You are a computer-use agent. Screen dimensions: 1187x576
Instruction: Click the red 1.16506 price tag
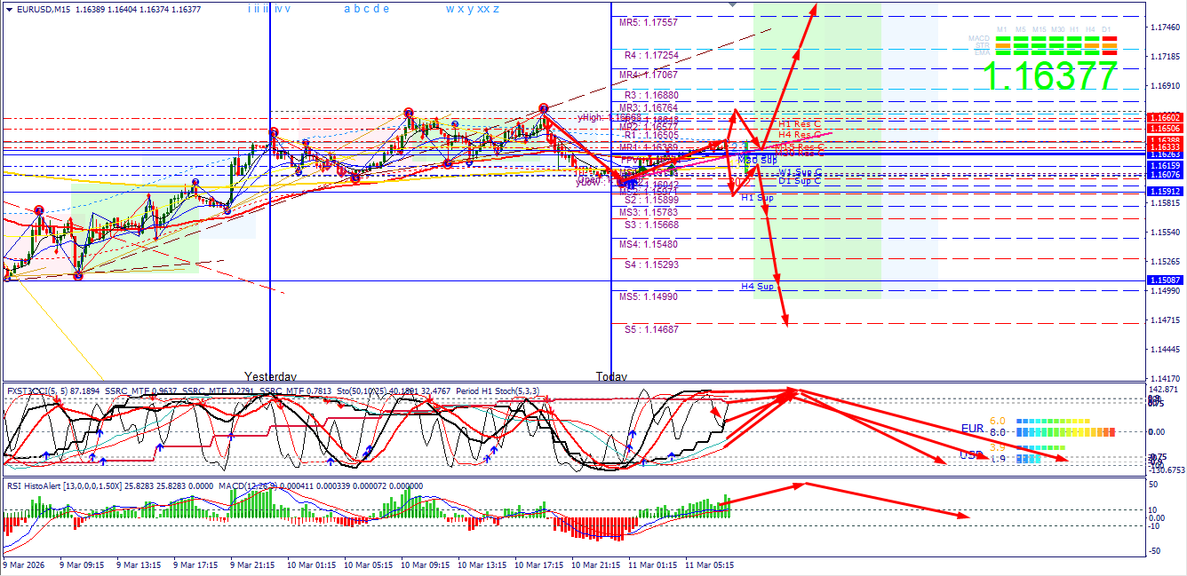click(1165, 129)
